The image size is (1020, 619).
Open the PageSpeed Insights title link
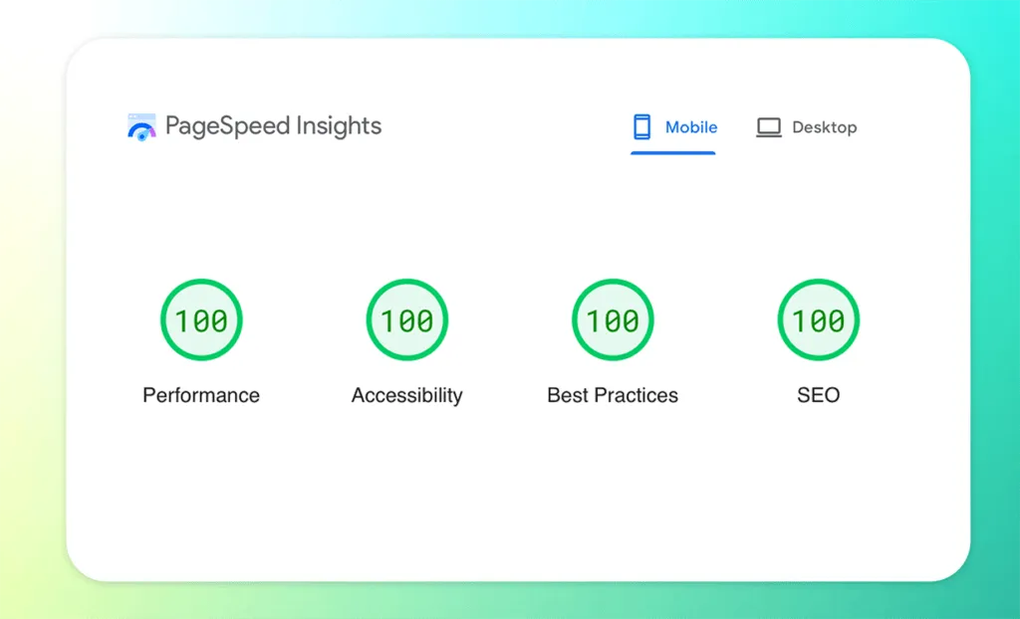tap(275, 125)
